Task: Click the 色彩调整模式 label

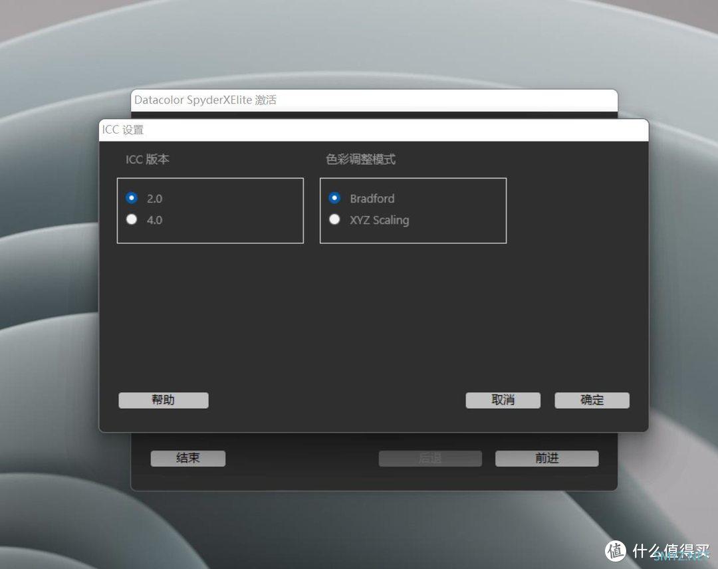Action: coord(361,160)
